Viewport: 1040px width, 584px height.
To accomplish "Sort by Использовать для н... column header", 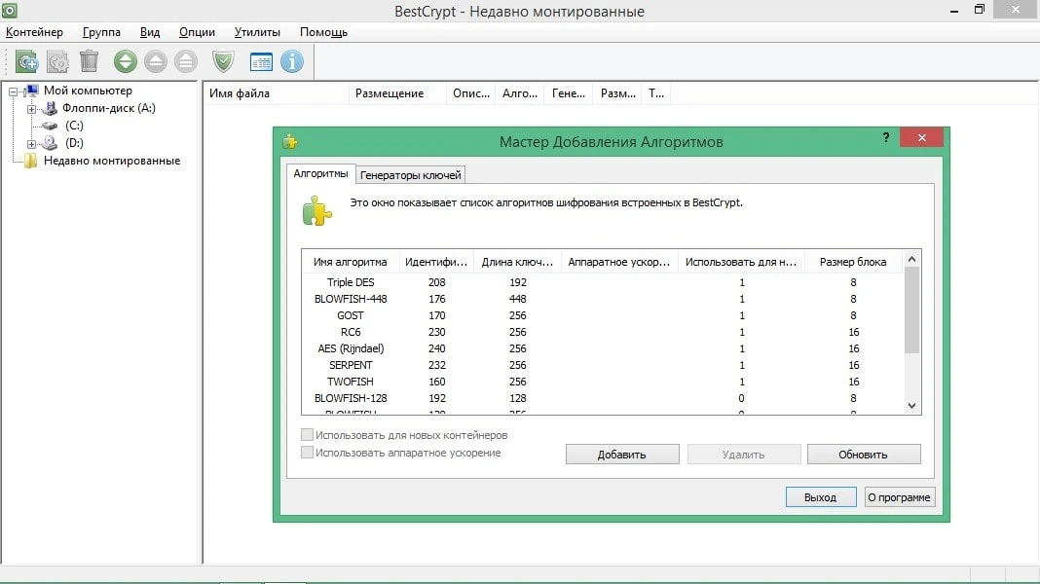I will coord(741,262).
